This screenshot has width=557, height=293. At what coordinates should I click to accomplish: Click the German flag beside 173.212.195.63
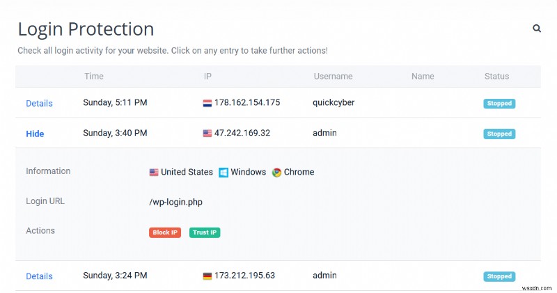(207, 276)
